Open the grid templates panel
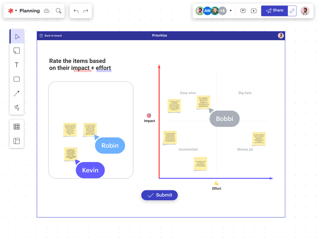This screenshot has height=238, width=318. pos(17,127)
